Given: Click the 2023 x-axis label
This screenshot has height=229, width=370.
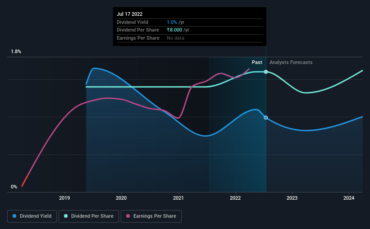Looking at the screenshot, I should 292,198.
